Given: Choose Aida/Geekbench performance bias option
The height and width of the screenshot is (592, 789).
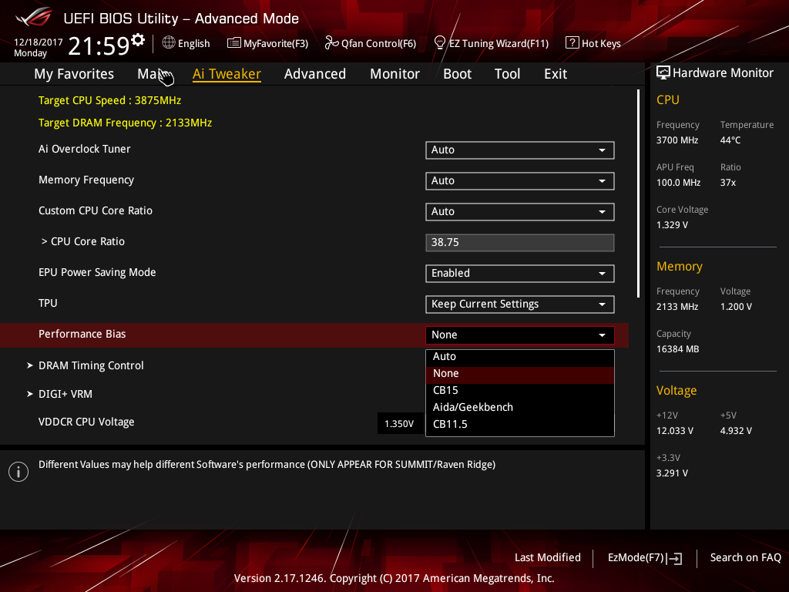Looking at the screenshot, I should pos(520,407).
